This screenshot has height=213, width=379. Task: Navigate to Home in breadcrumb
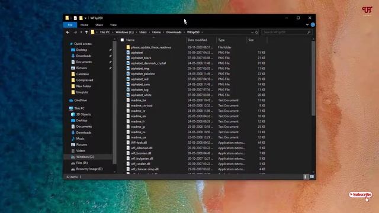156,32
